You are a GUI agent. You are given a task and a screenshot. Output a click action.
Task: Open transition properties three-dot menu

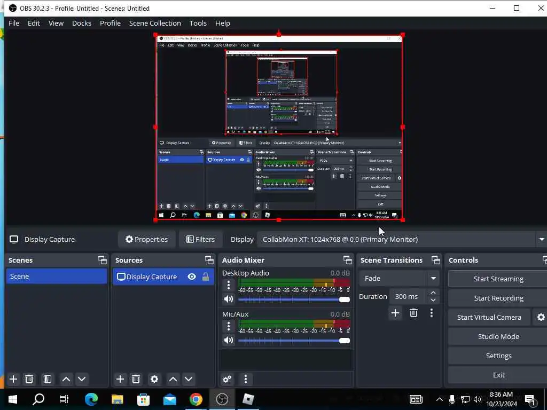432,313
